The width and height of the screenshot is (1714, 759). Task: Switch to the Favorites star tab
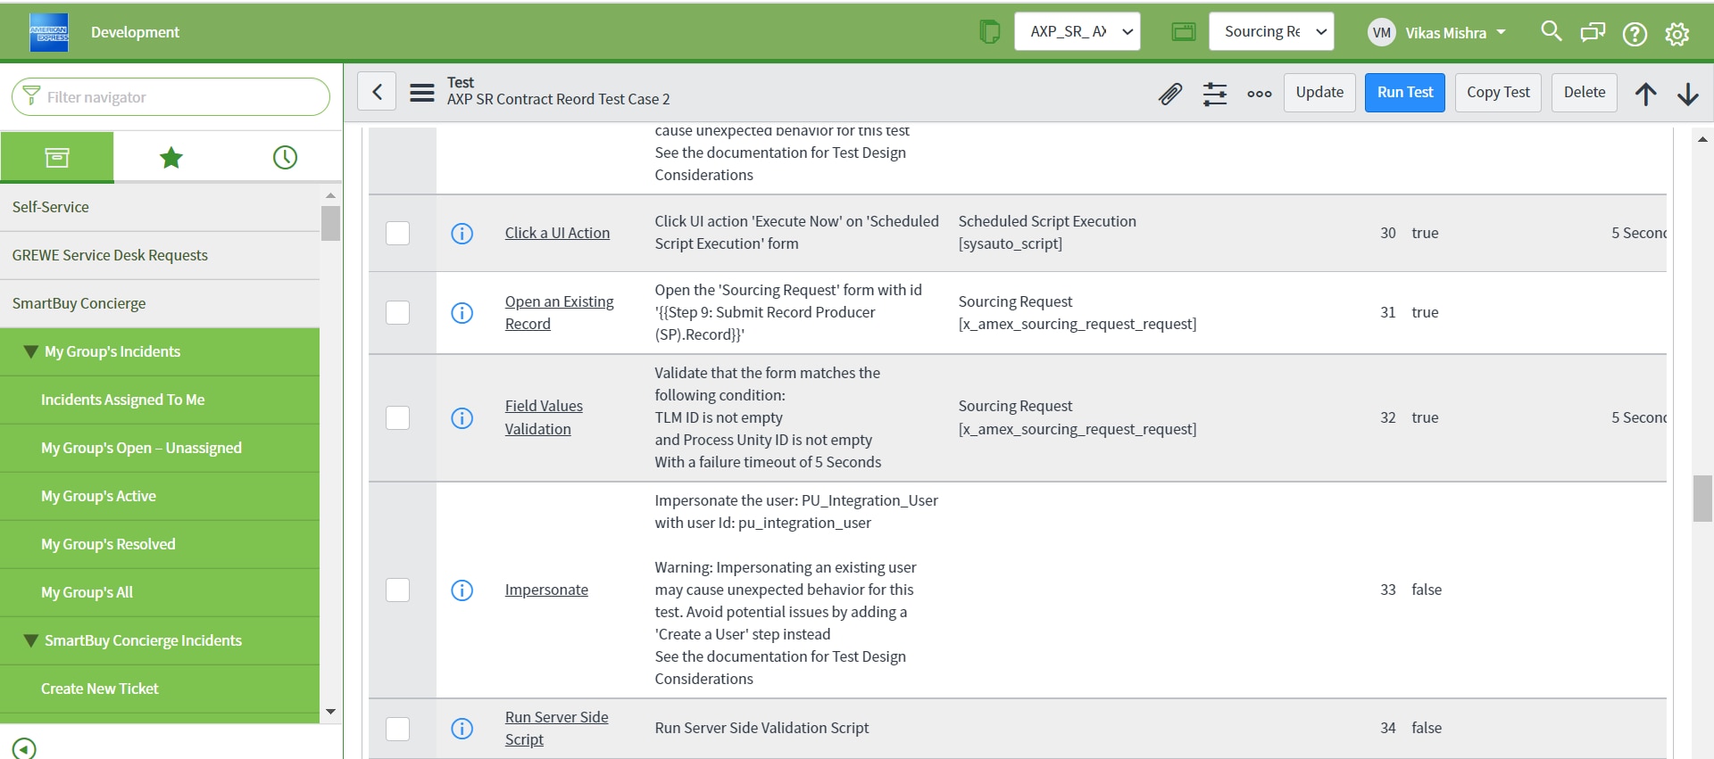[x=171, y=158]
